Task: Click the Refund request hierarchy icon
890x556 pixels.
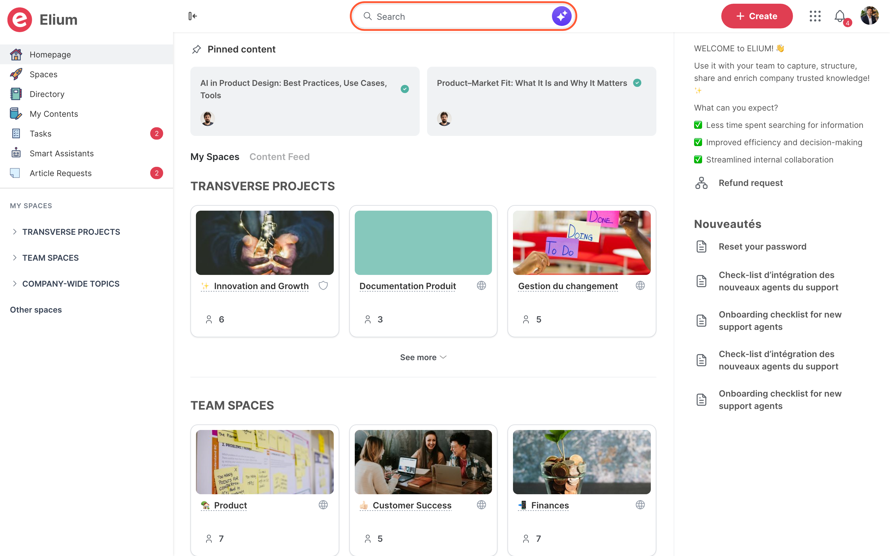Action: point(701,183)
